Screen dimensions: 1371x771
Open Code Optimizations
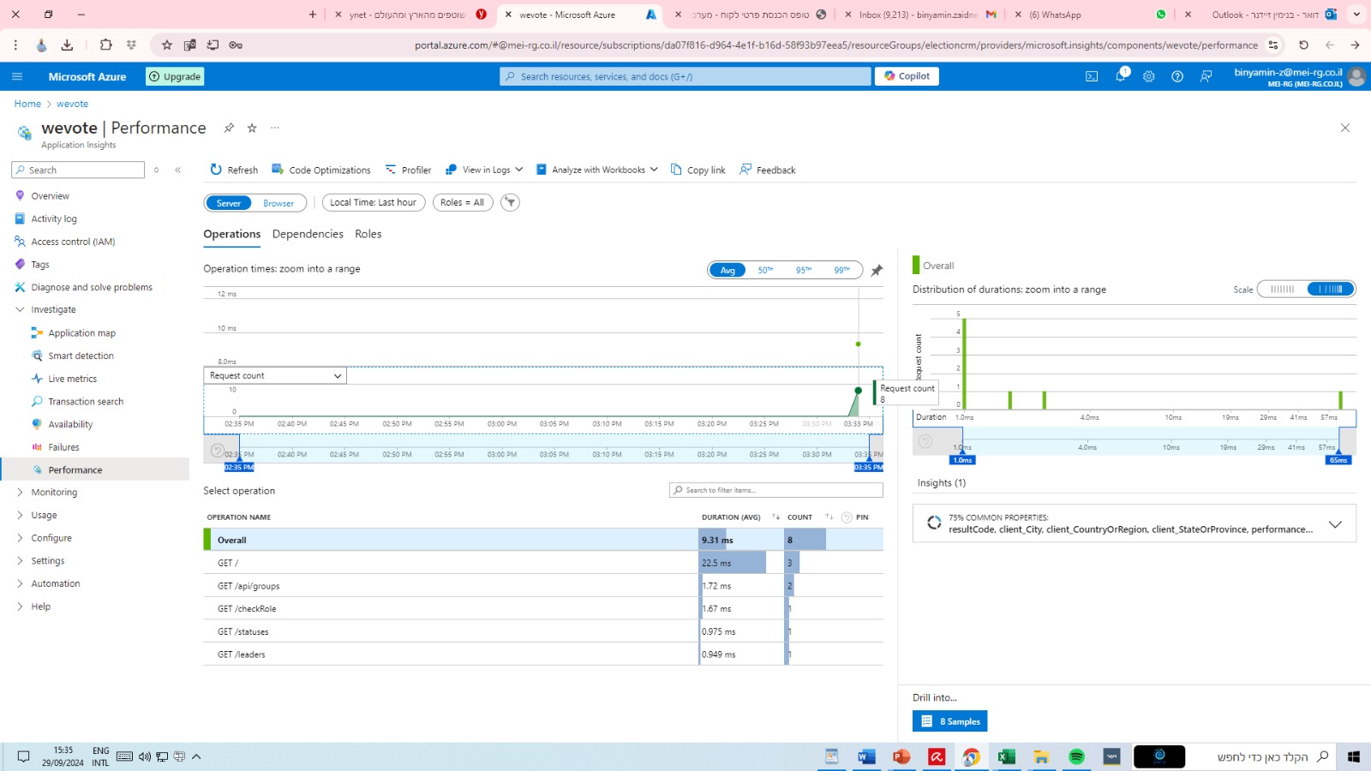pyautogui.click(x=321, y=170)
